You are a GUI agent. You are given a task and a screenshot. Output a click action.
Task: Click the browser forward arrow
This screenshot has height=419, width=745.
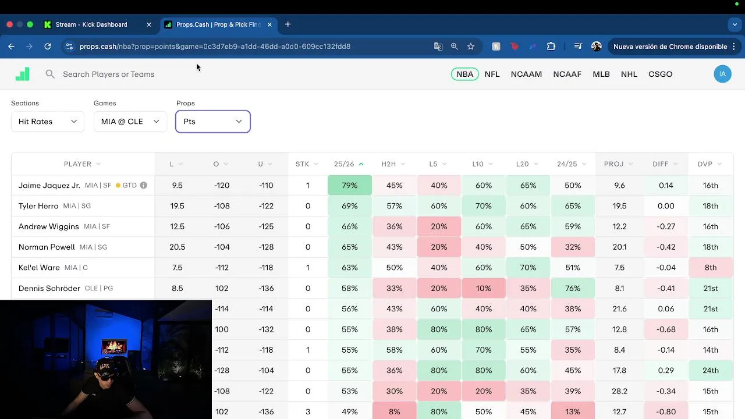[29, 46]
